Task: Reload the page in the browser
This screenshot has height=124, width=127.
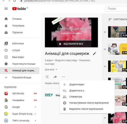Action: coord(14,1)
